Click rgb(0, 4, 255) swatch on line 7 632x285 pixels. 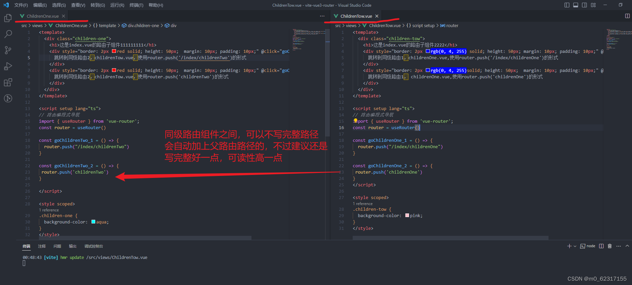(x=428, y=70)
